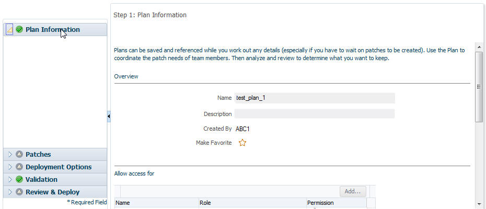
Task: Open the Review & Deploy step
Action: (52, 192)
